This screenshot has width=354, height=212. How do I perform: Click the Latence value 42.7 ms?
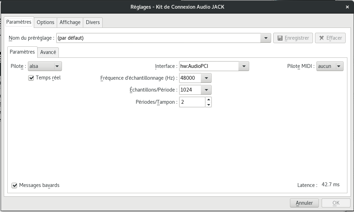click(331, 184)
